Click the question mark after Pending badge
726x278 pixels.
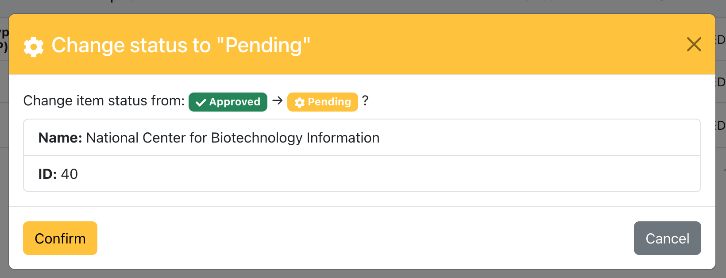click(365, 101)
